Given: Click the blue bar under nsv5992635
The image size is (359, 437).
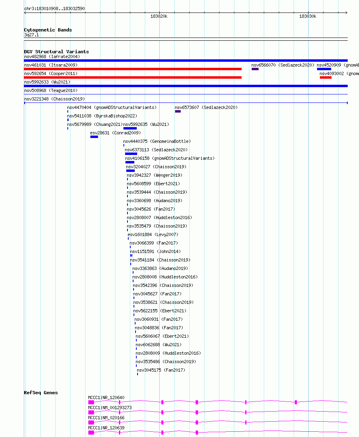Looking at the screenshot, I should (130, 128).
